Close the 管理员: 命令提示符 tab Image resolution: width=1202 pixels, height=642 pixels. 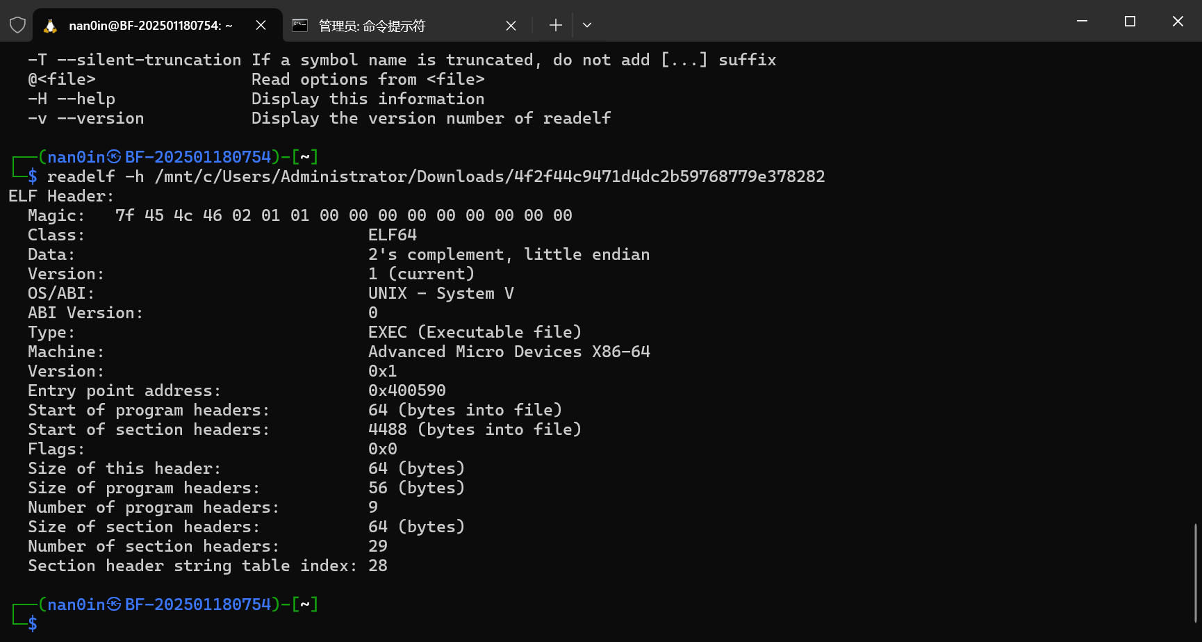coord(511,26)
